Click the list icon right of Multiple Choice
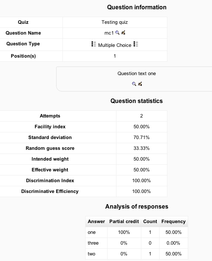The height and width of the screenshot is (261, 212). click(x=136, y=44)
